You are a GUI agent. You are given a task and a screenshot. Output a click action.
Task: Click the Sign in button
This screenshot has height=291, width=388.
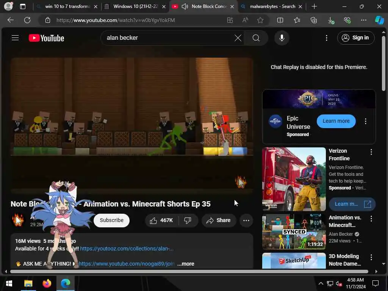(x=355, y=38)
